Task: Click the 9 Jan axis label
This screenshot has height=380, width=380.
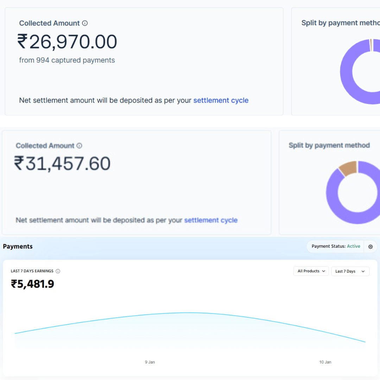Action: coord(150,362)
